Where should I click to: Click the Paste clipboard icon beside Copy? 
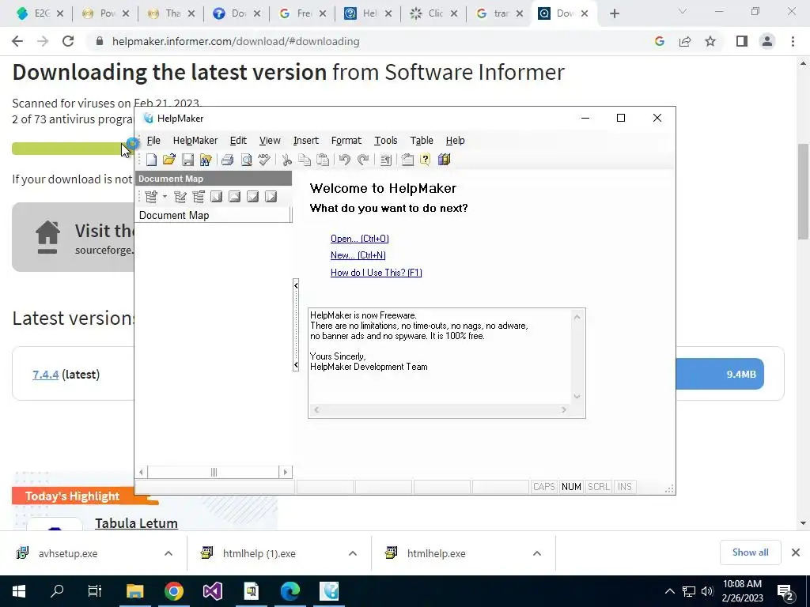(x=323, y=160)
